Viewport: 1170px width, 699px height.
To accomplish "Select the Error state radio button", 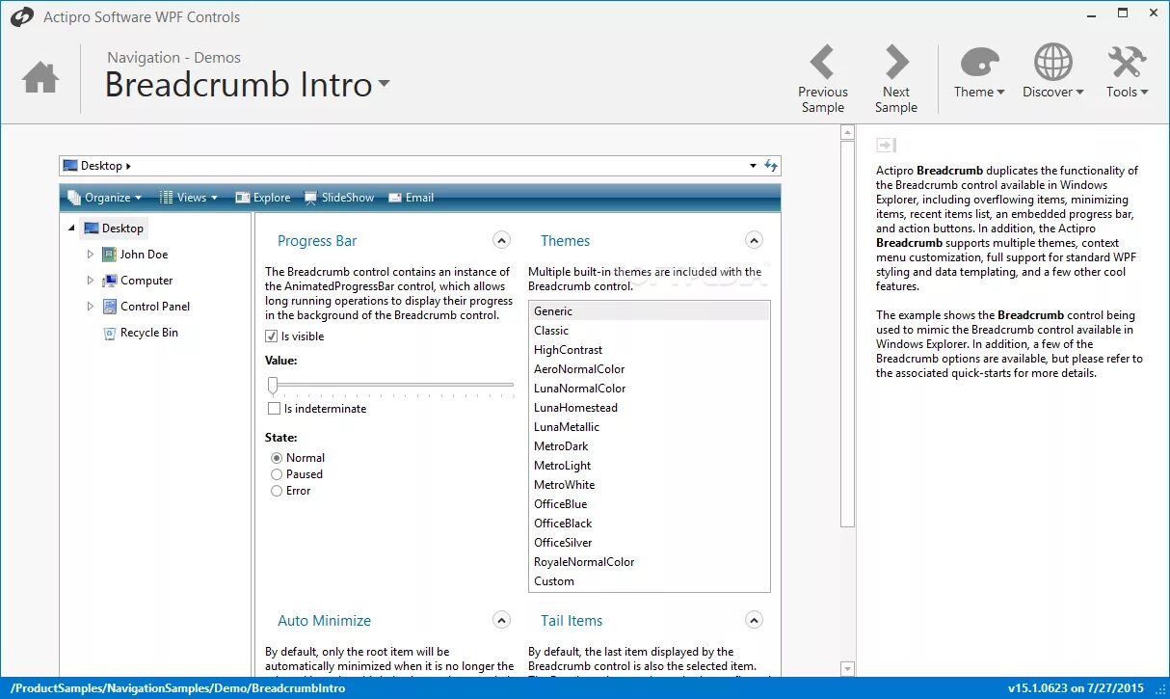I will (277, 491).
